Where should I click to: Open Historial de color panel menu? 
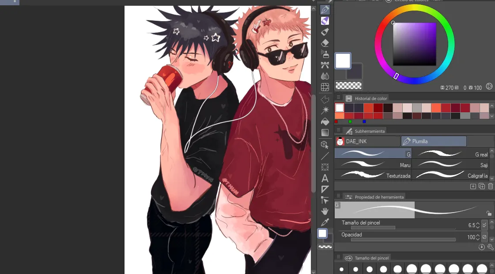point(338,98)
